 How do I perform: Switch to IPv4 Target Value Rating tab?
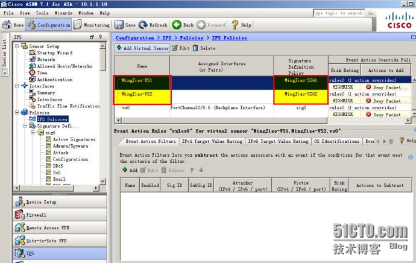[212, 141]
